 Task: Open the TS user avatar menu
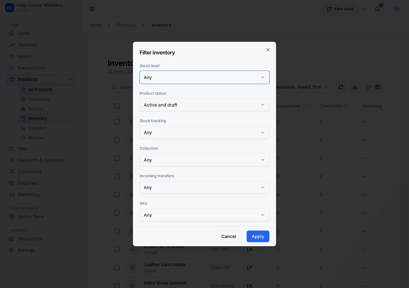[x=396, y=9]
